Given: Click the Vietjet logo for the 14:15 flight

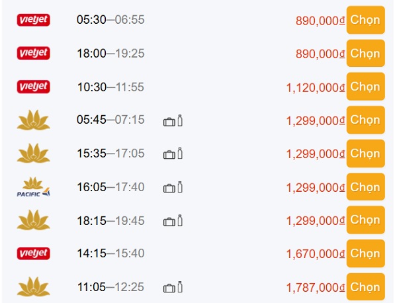Looking at the screenshot, I should 33,253.
